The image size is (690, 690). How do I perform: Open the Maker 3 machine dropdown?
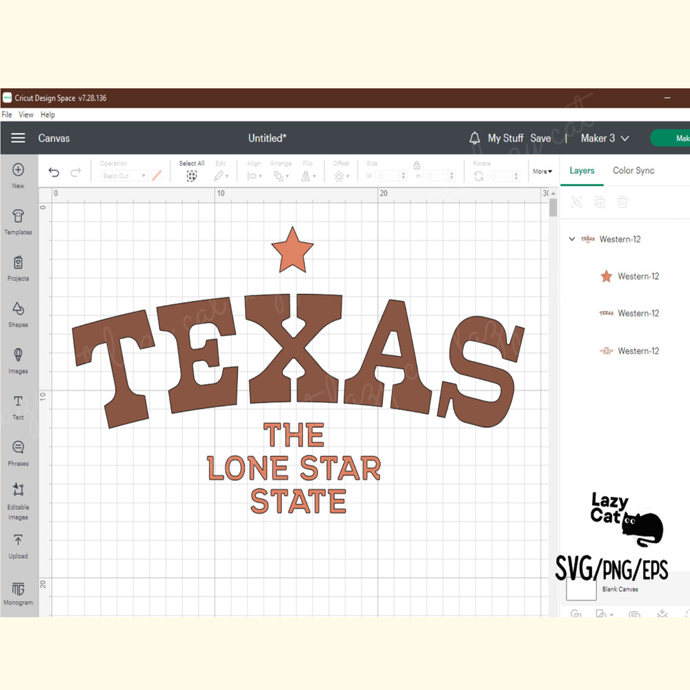click(603, 138)
